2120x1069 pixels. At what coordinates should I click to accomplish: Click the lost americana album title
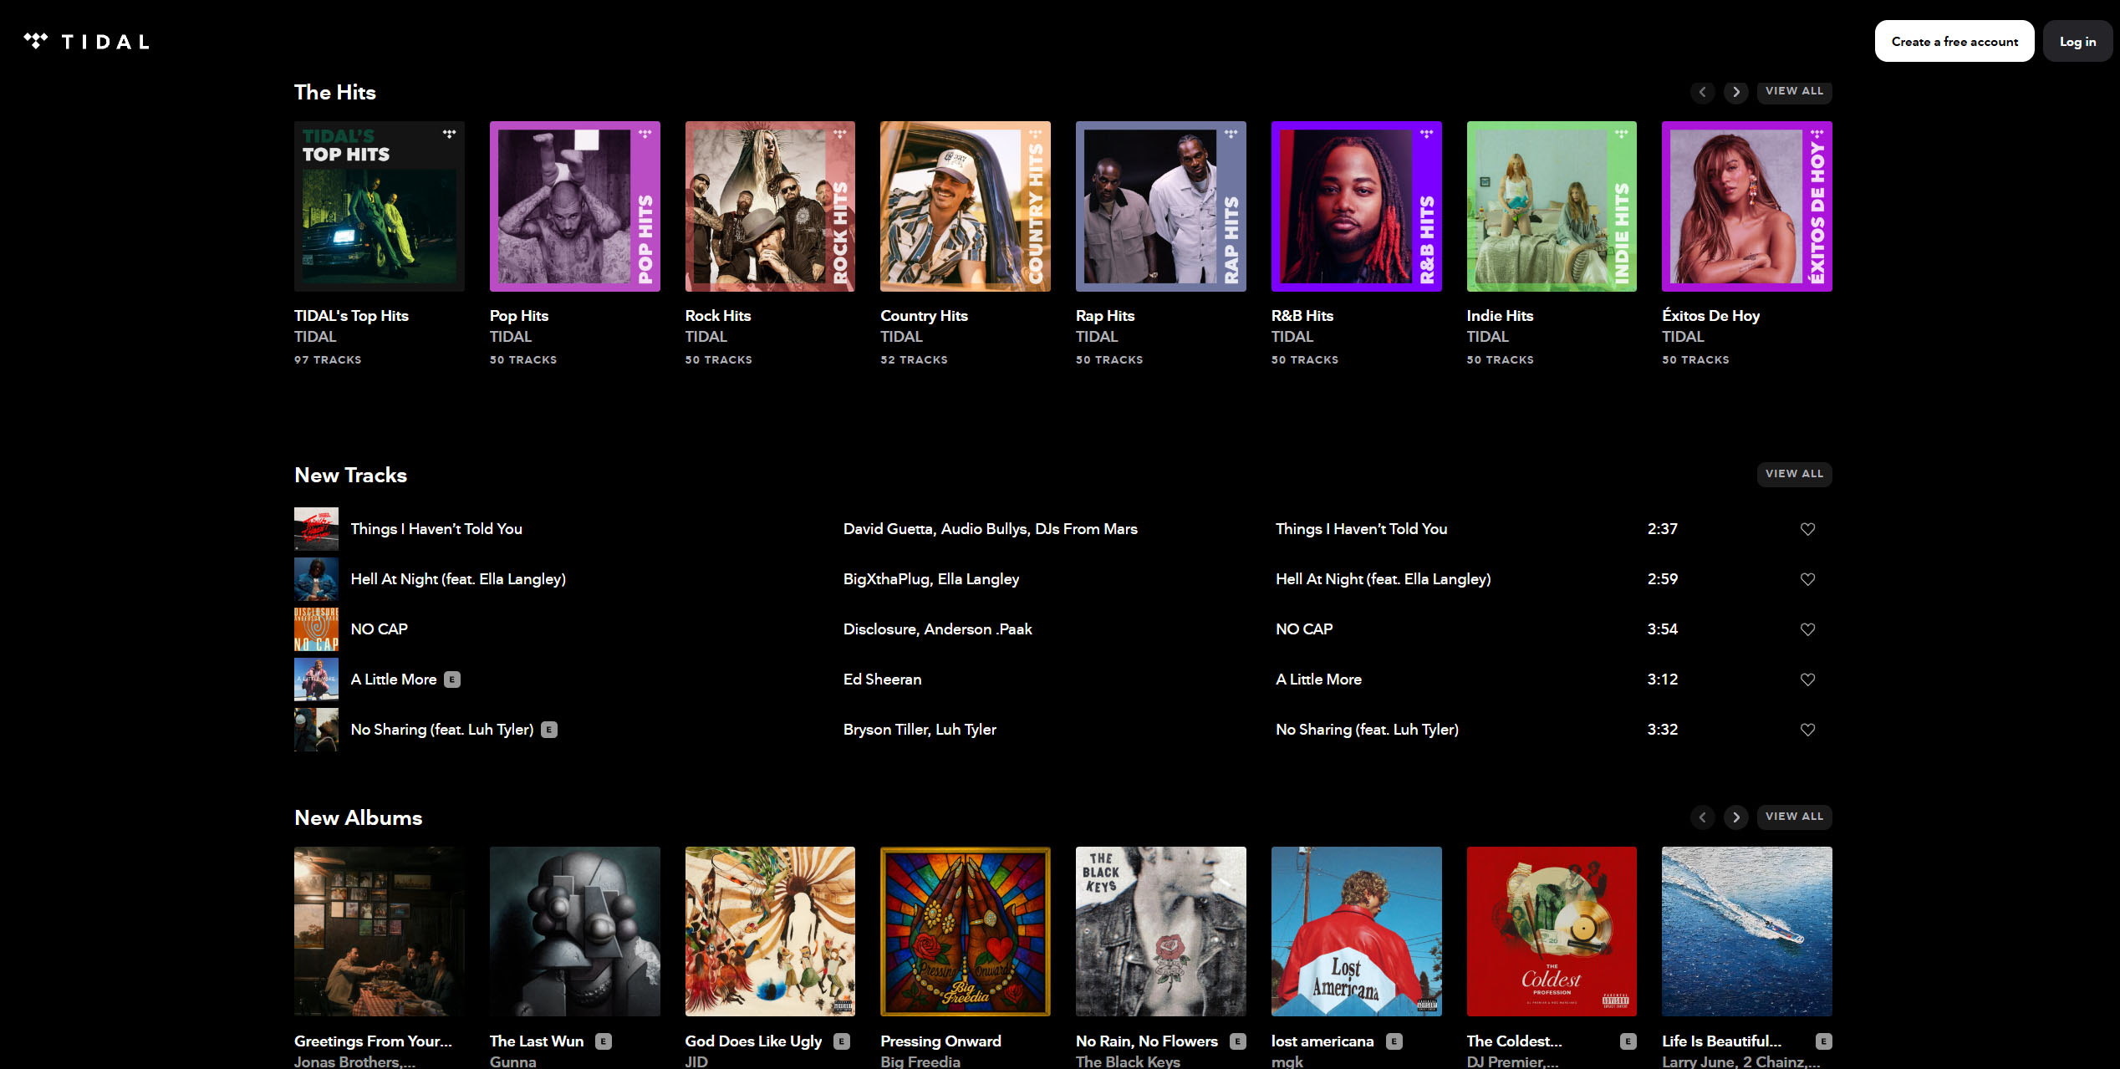pyautogui.click(x=1322, y=1041)
